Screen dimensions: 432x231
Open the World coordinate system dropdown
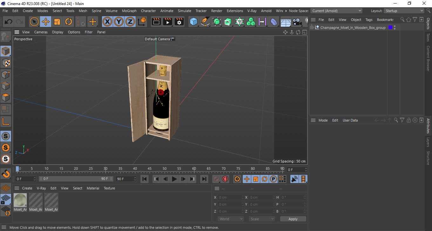tap(231, 219)
